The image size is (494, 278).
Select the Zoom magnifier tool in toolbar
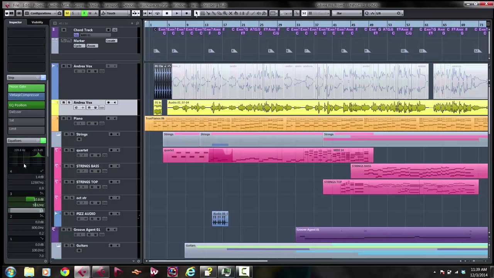(x=225, y=13)
